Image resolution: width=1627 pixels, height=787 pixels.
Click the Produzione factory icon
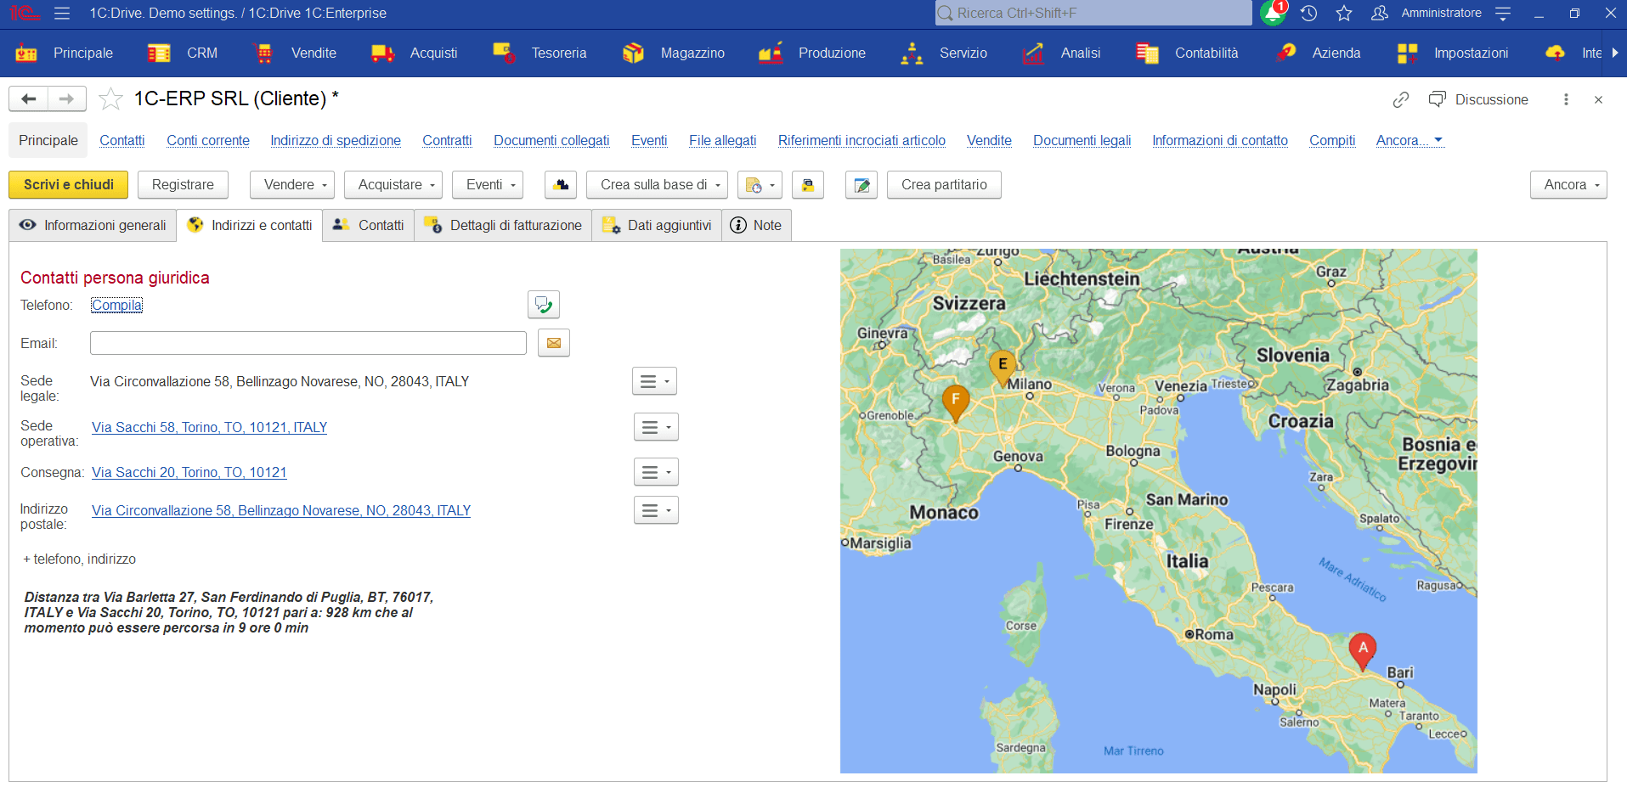pos(771,53)
